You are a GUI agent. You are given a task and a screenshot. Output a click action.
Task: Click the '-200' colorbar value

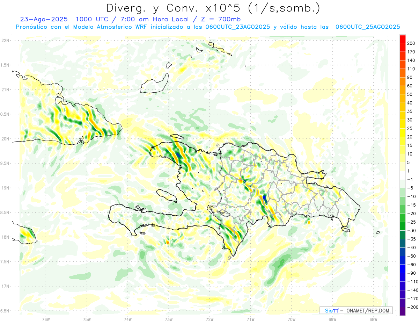(x=412, y=307)
